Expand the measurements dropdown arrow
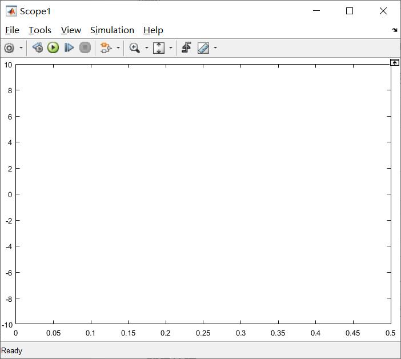This screenshot has height=359, width=401. (215, 48)
